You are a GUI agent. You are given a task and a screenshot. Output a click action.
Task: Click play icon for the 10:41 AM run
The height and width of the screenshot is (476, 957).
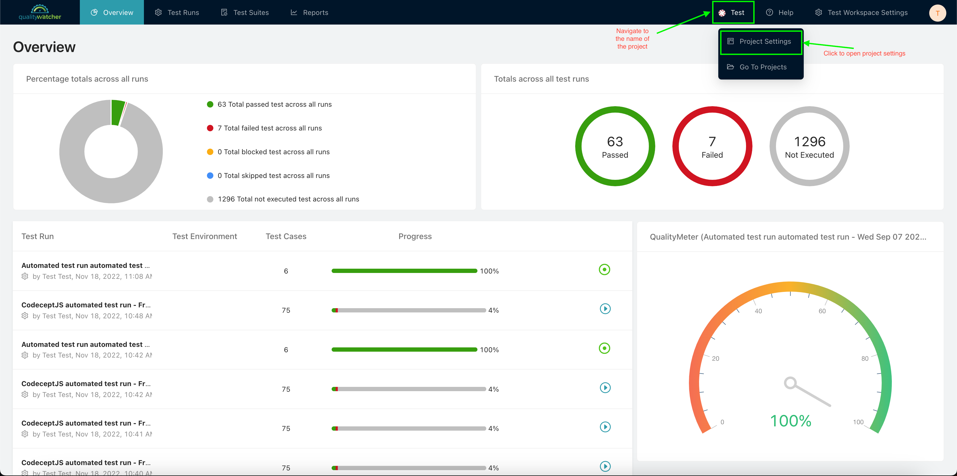point(605,427)
